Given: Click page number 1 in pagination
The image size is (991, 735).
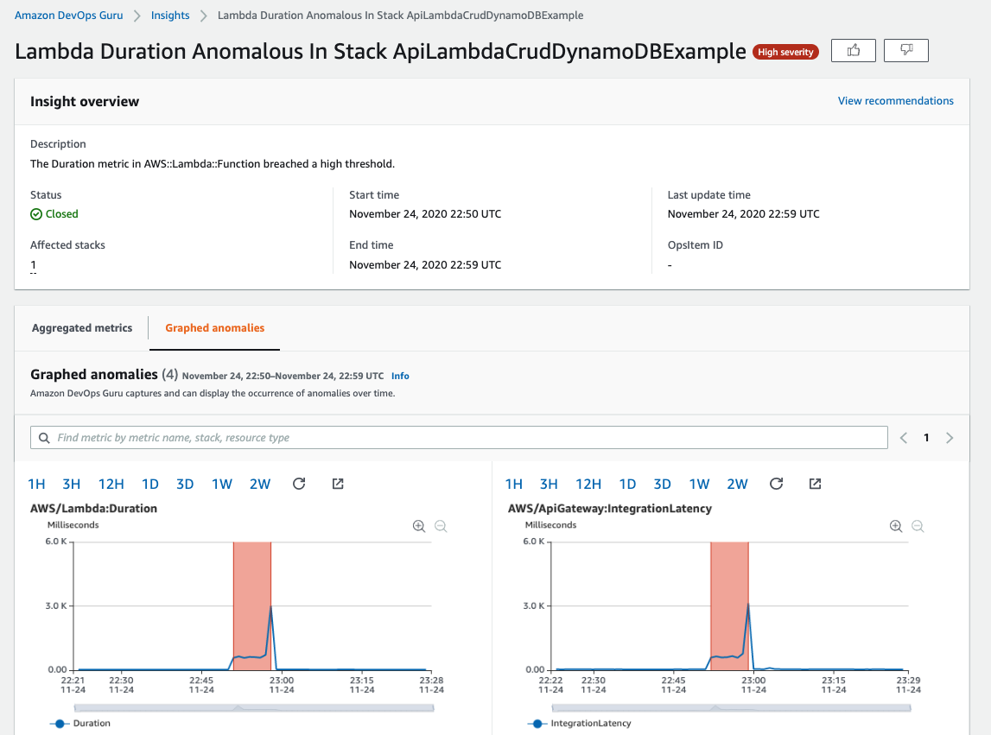Looking at the screenshot, I should click(x=926, y=437).
